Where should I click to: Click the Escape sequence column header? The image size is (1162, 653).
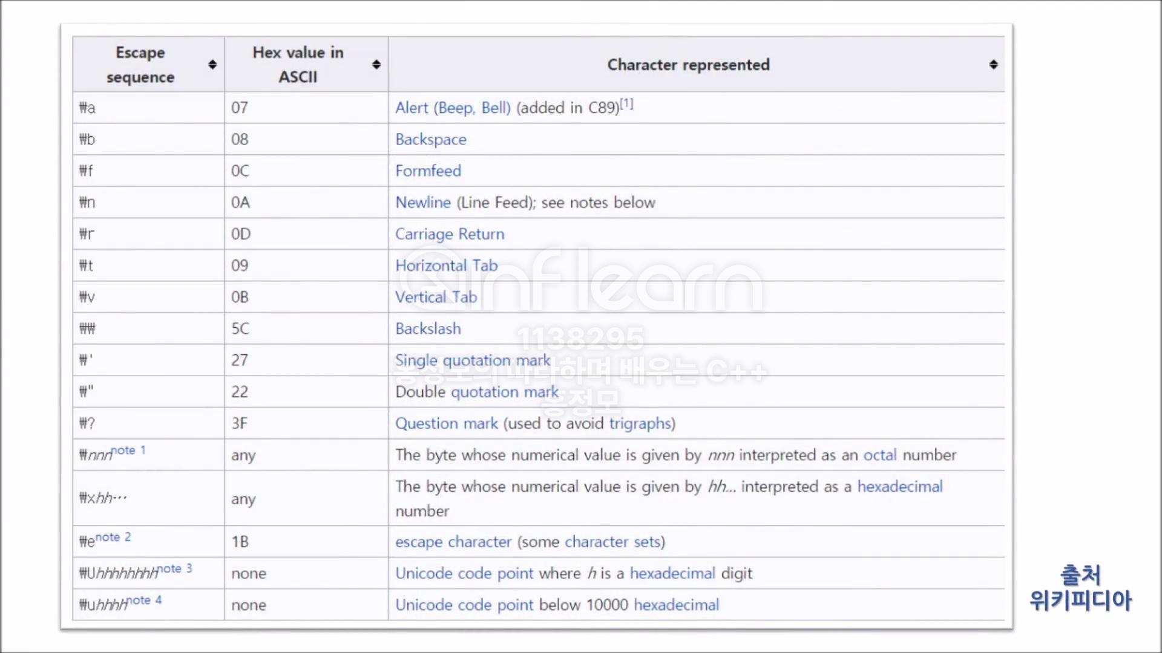[140, 65]
